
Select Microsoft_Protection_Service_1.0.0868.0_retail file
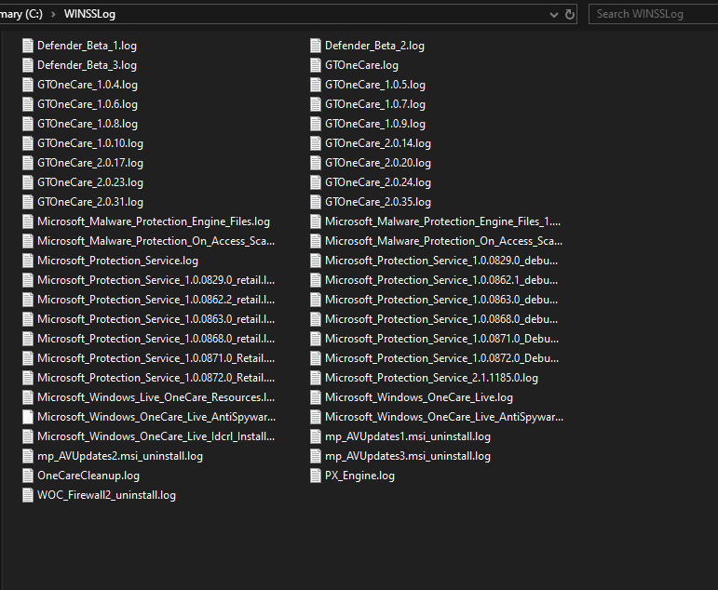[149, 339]
